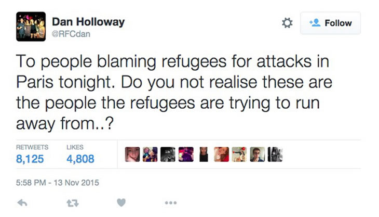Click the Dan Holloway display name
Viewport: 379px width, 217px height.
tap(88, 22)
